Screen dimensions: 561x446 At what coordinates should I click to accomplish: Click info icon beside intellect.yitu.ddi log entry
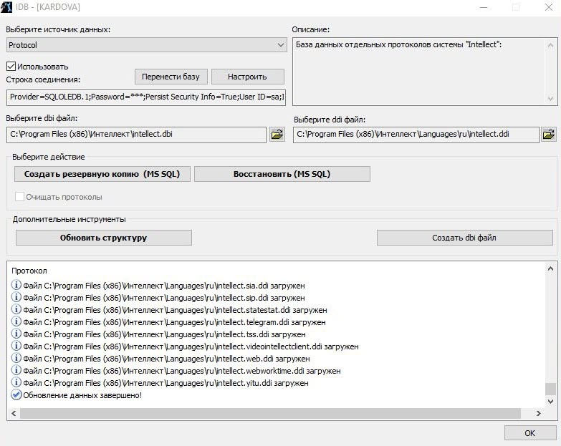point(16,383)
